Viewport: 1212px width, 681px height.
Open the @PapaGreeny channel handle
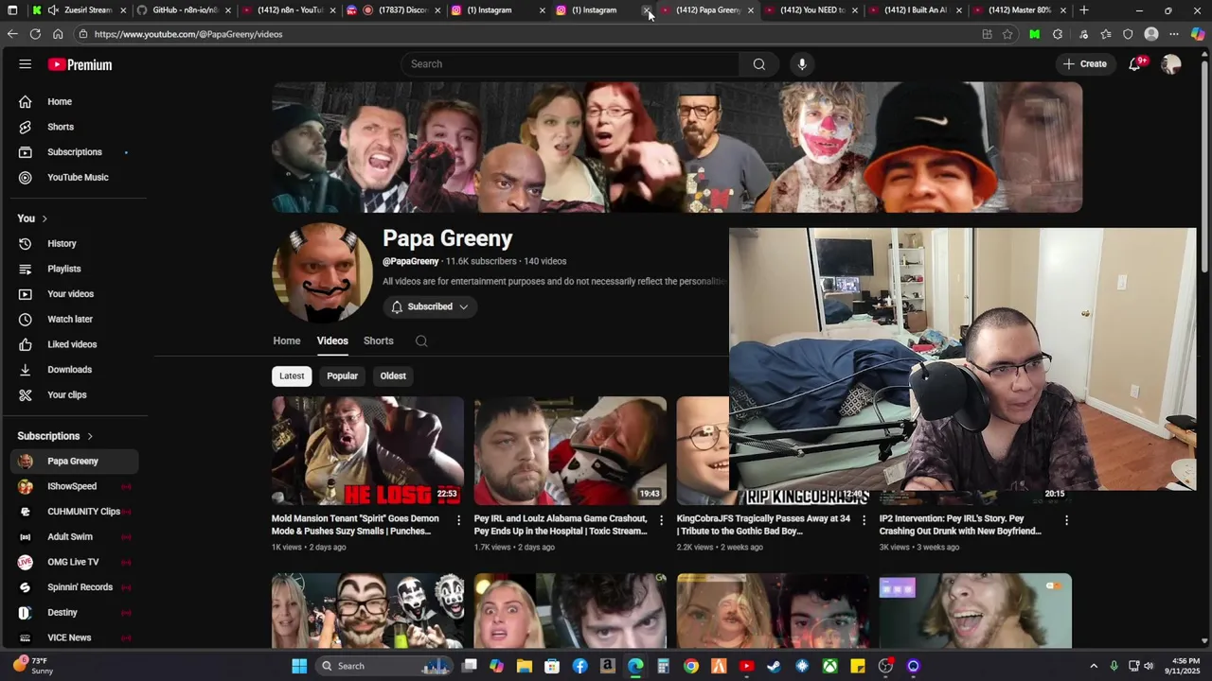[411, 261]
